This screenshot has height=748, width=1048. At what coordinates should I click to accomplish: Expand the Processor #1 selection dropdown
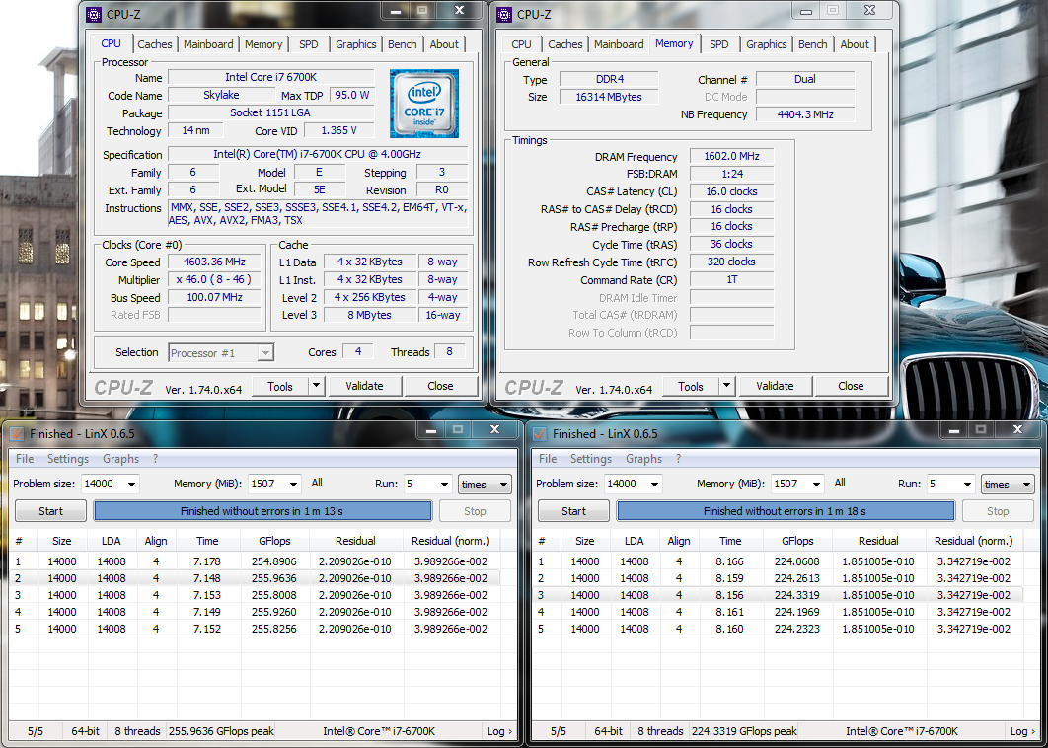(265, 353)
